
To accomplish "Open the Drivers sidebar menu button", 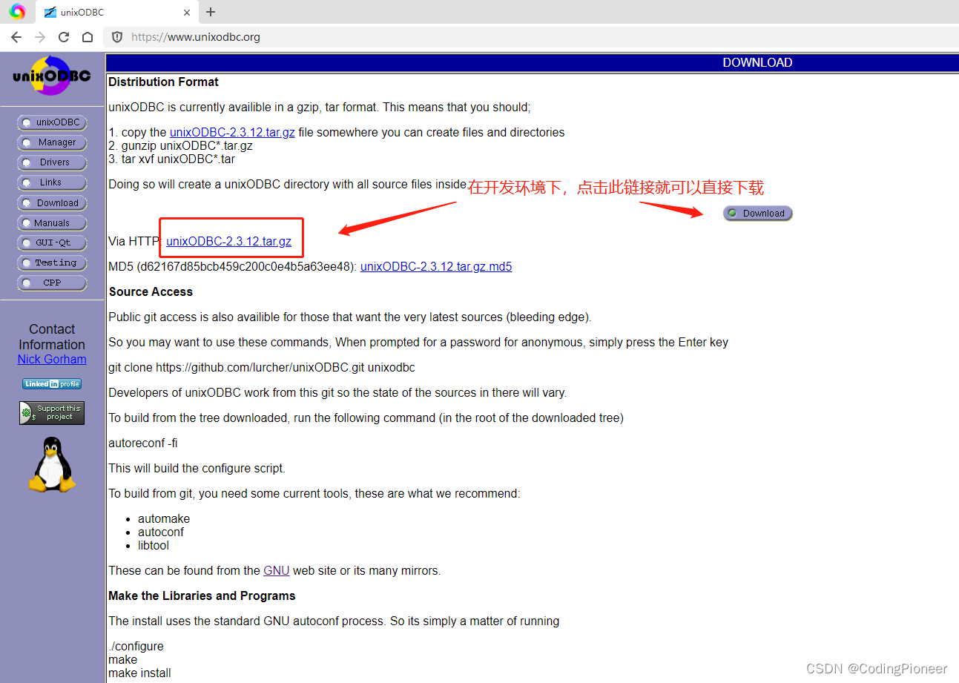I will [52, 162].
